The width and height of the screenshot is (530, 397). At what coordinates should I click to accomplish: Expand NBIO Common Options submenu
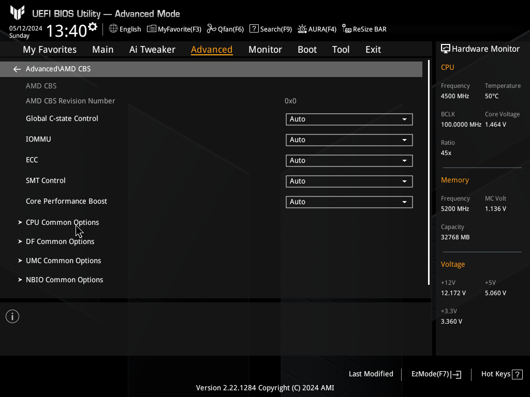click(64, 280)
